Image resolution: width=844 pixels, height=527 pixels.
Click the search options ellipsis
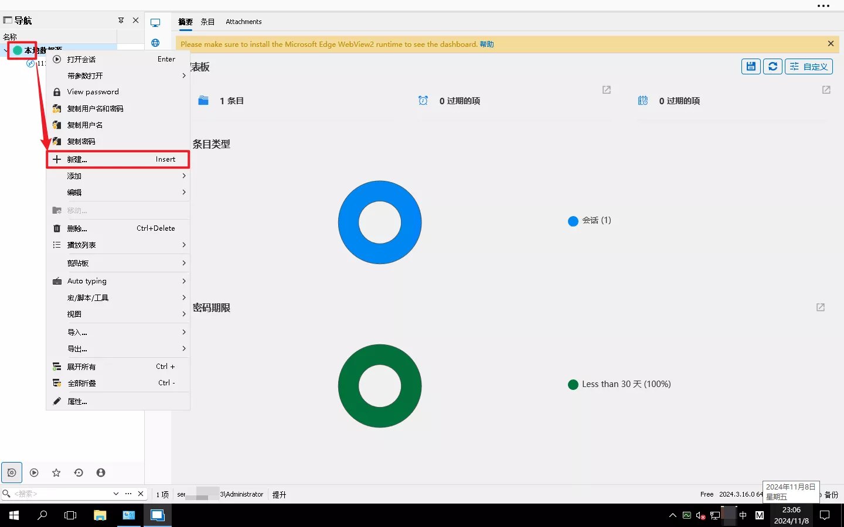pyautogui.click(x=128, y=494)
